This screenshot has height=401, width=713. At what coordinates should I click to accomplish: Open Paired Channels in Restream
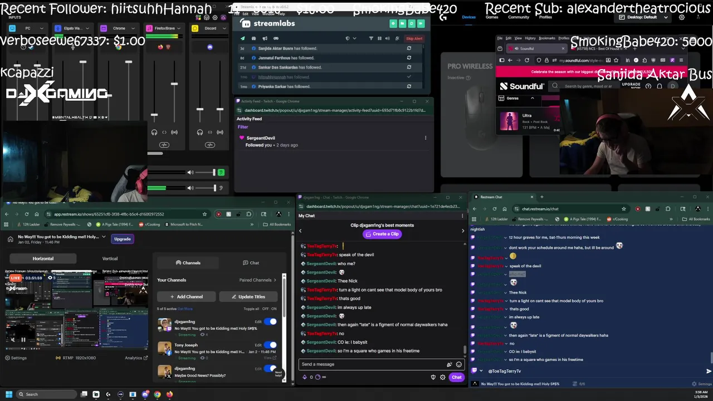point(258,280)
